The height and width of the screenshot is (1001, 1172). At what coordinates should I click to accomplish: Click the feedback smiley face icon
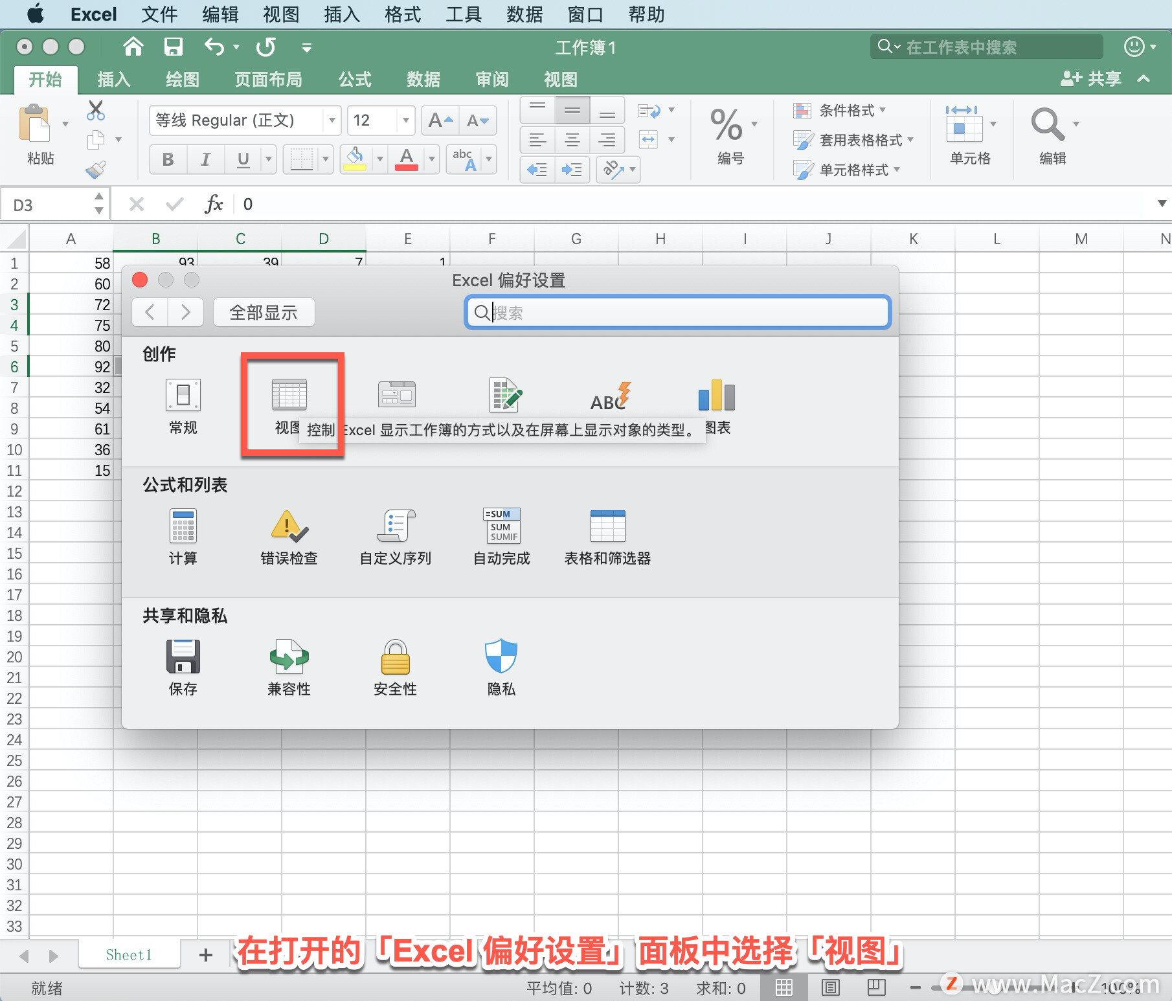(1134, 47)
